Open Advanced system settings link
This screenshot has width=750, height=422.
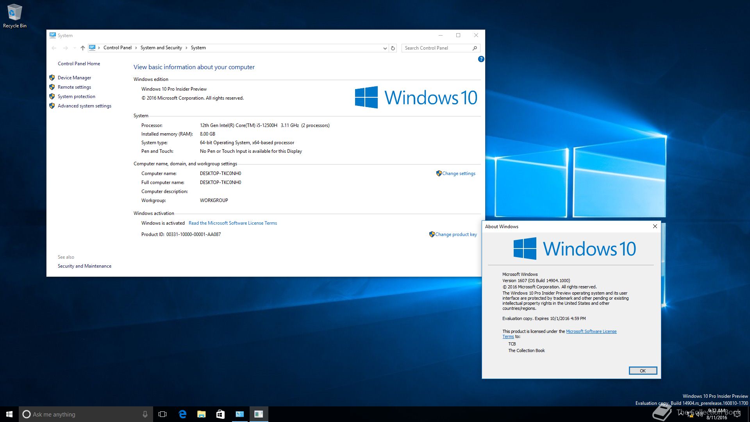click(84, 106)
